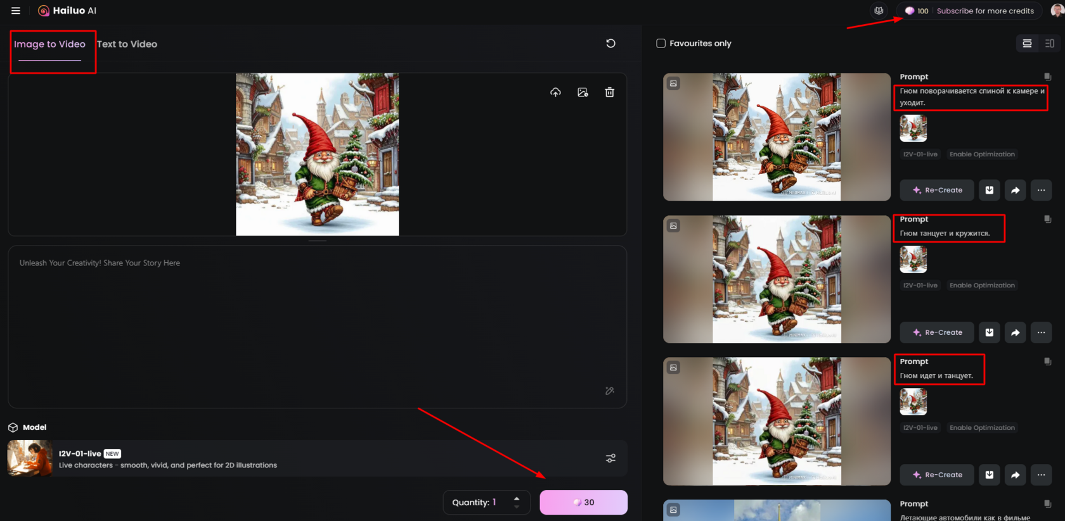Click Enable Optimization tag under 'уходит' prompt
This screenshot has width=1065, height=521.
coord(982,154)
